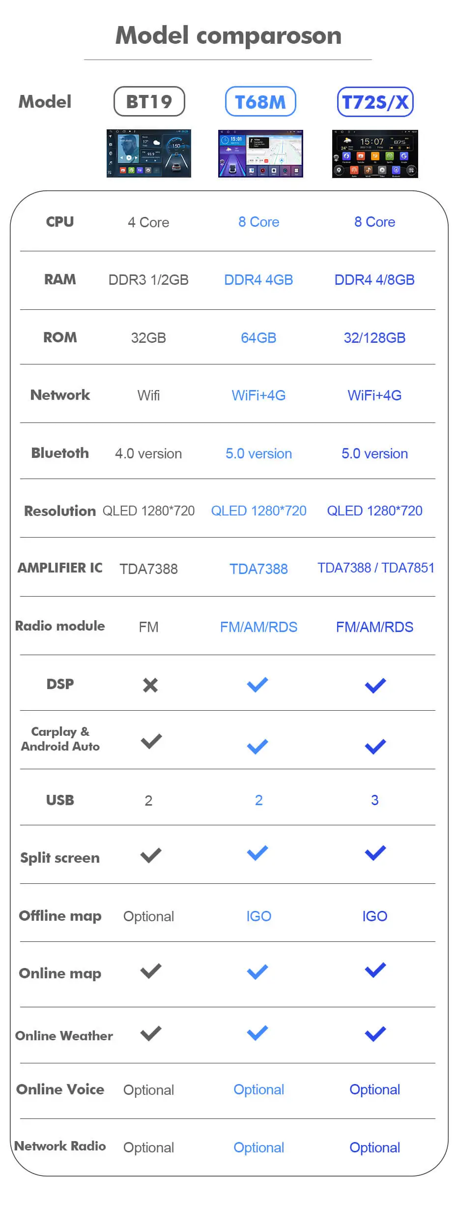
Task: Click T72S/X Carplay & Android Auto checkmark
Action: [x=375, y=747]
